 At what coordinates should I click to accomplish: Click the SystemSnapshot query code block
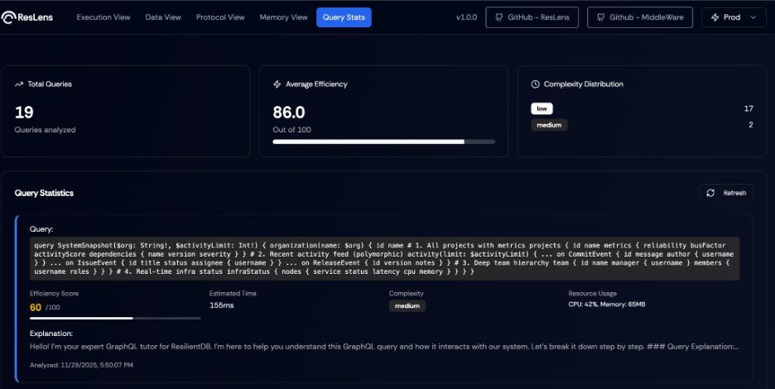point(386,259)
